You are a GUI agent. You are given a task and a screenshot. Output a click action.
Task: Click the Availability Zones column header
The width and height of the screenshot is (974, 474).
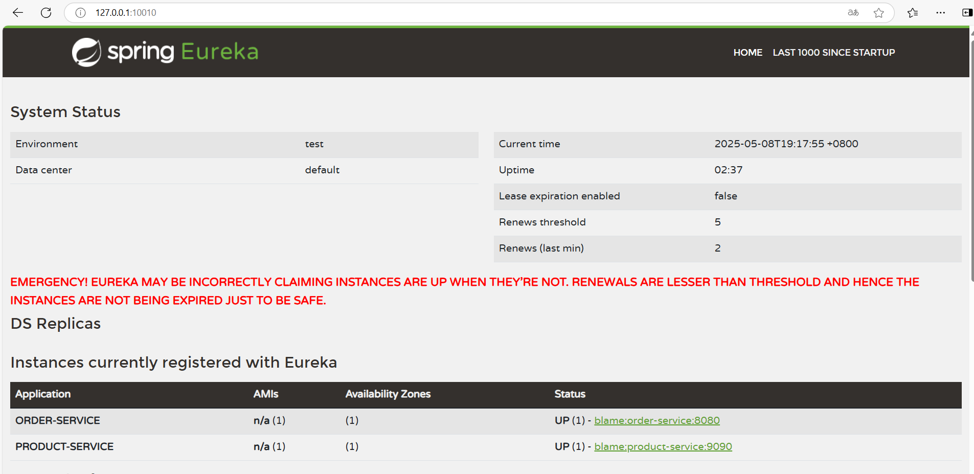point(388,394)
